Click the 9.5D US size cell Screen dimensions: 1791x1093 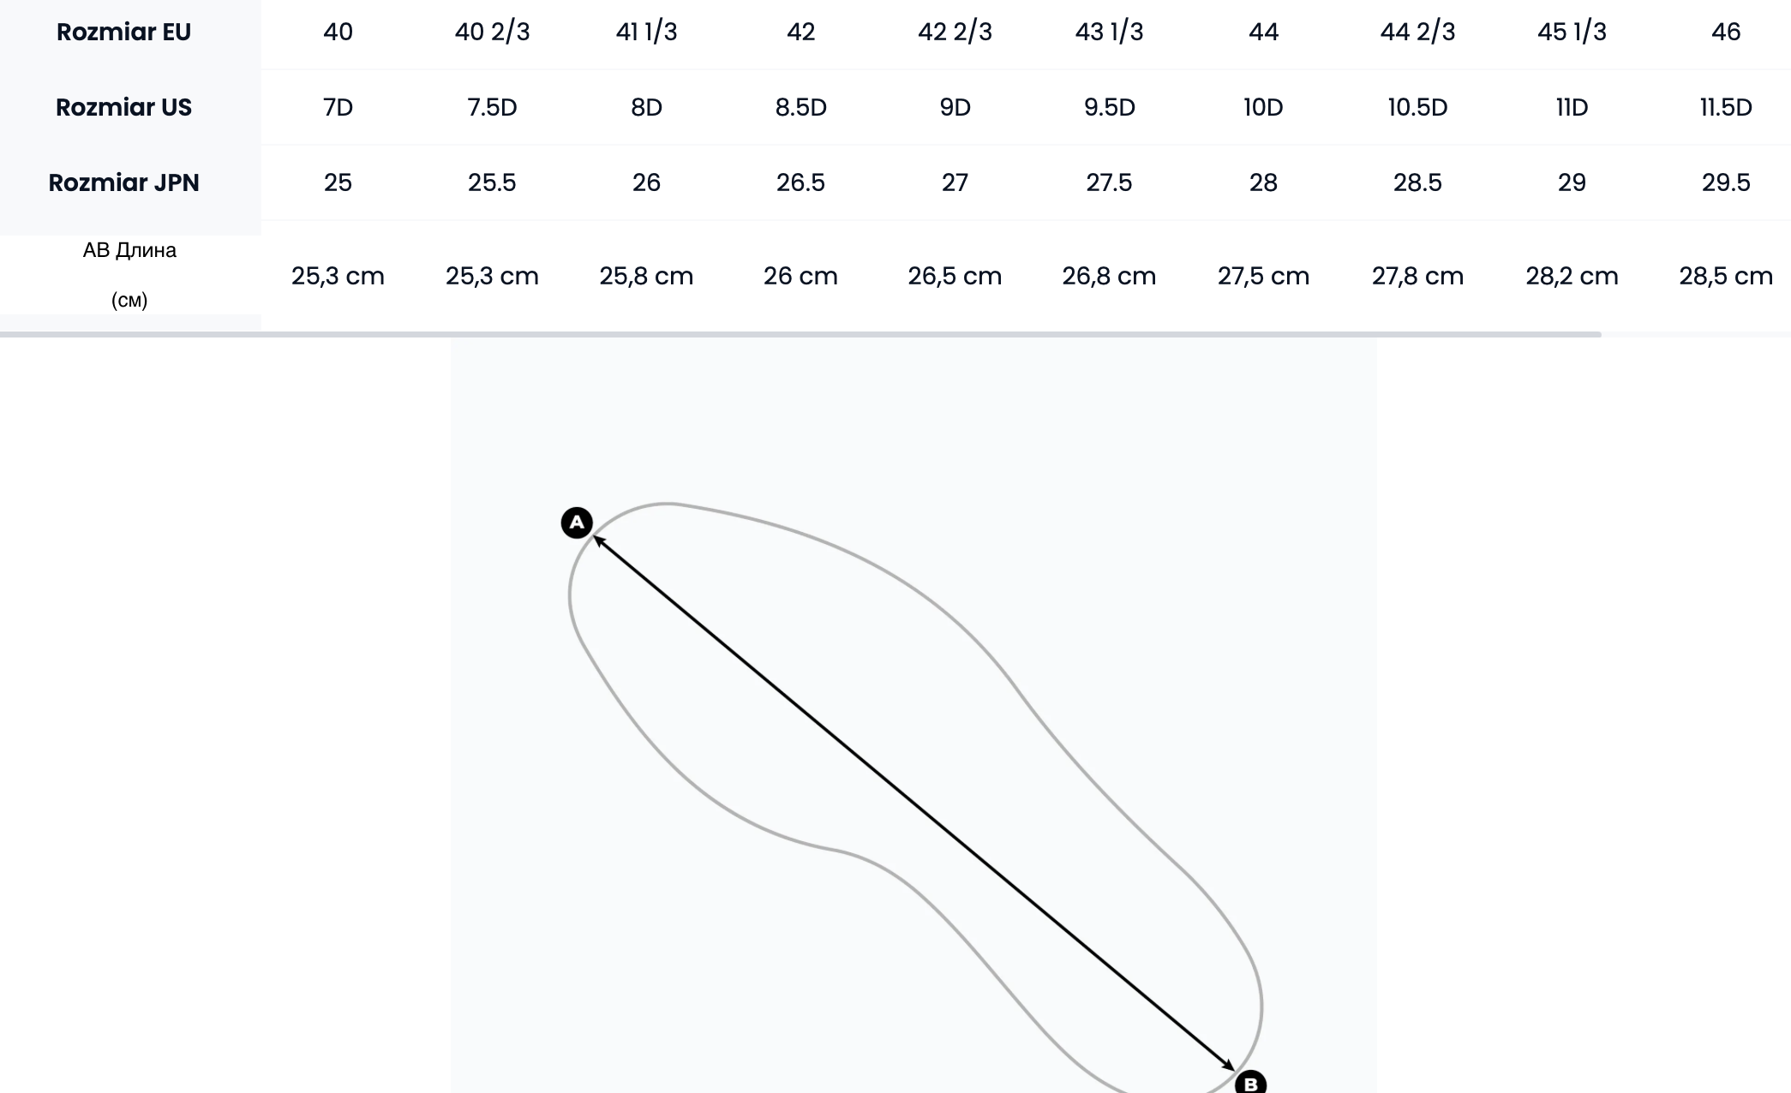[x=1109, y=108]
